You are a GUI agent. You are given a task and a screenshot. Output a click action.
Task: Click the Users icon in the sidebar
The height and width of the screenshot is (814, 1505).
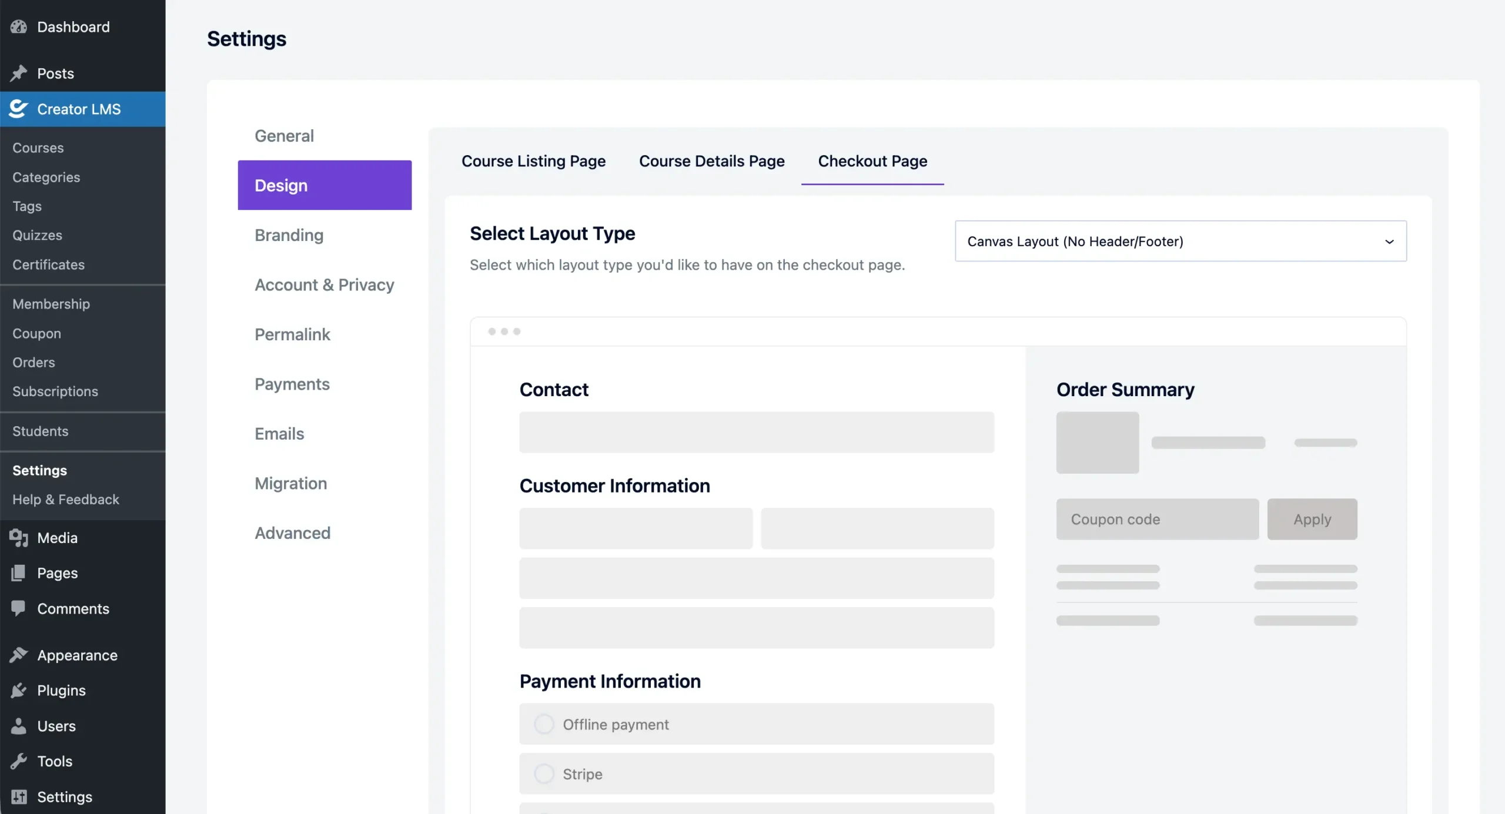click(x=18, y=725)
